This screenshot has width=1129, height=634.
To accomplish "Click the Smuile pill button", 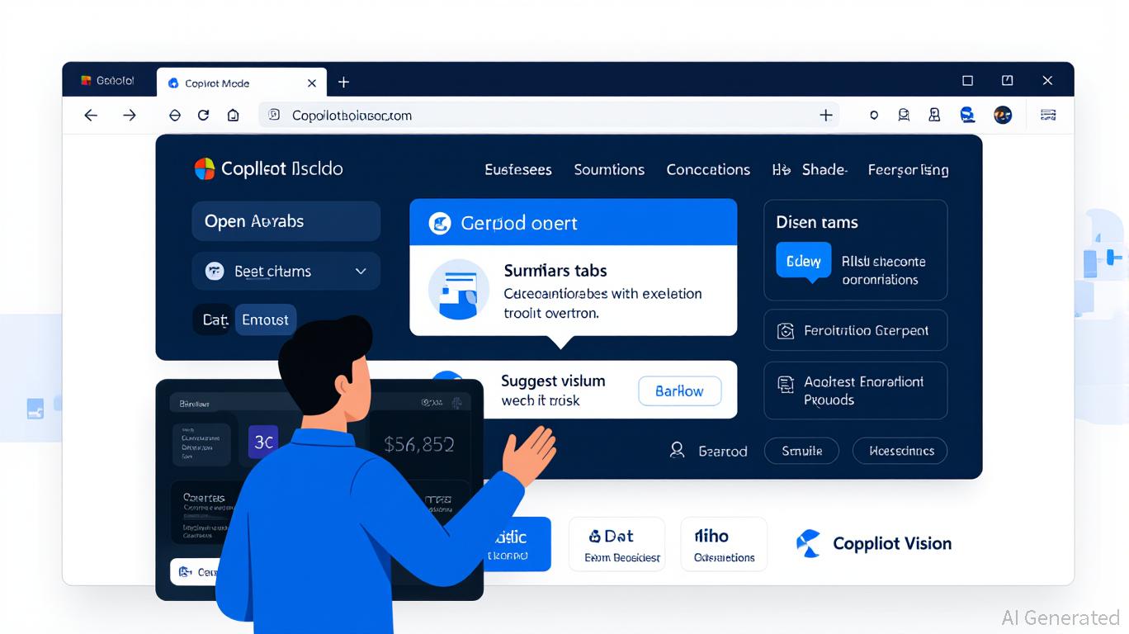I will pyautogui.click(x=801, y=451).
